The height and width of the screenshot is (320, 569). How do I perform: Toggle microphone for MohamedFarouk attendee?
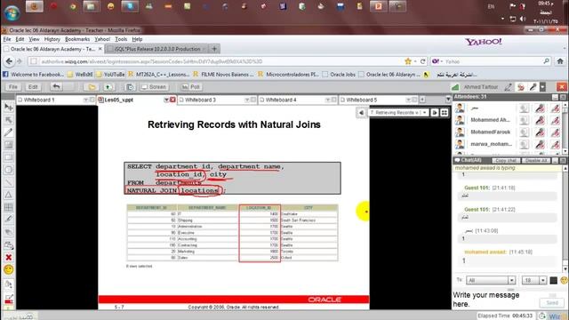[540, 132]
